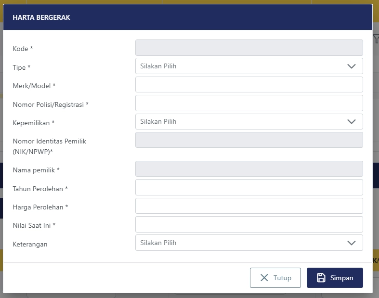Click into Nomor Polisi/Registrasi input
Image resolution: width=379 pixels, height=298 pixels.
[248, 103]
